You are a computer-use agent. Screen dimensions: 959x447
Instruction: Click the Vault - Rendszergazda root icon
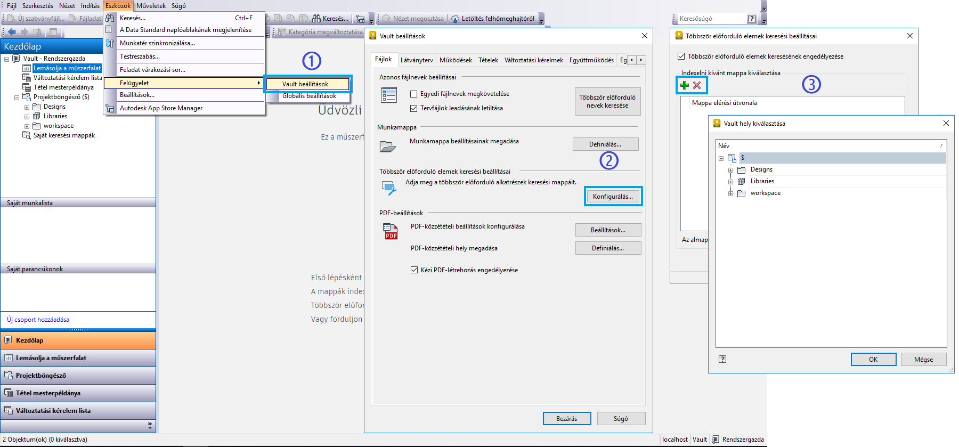[x=16, y=59]
